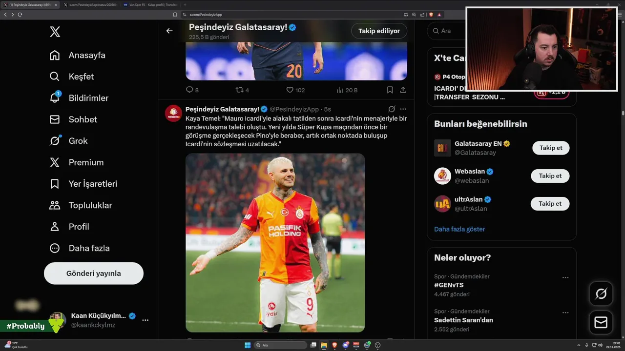This screenshot has width=625, height=351.
Task: Click Daha fazla göster link
Action: click(459, 229)
